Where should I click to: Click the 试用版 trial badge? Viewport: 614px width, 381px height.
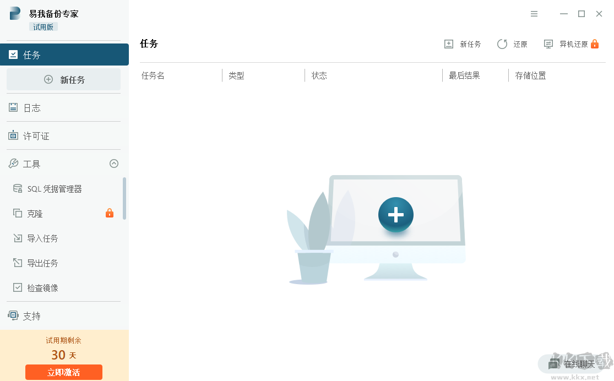[x=43, y=26]
